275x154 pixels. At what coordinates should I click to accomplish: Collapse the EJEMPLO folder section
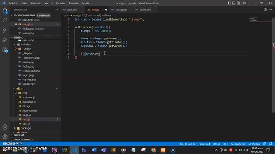coord(12,37)
